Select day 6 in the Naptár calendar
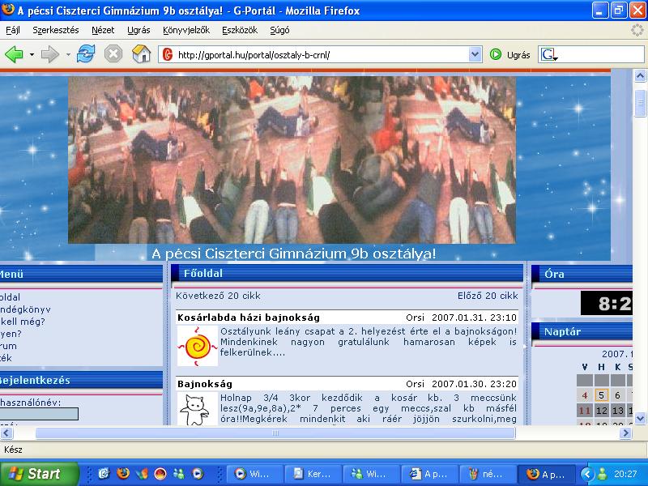 [618, 395]
